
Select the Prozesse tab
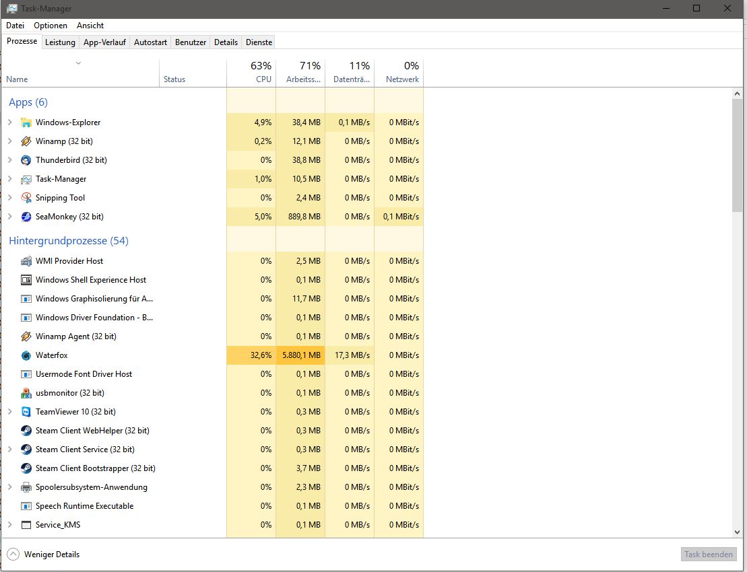(22, 42)
